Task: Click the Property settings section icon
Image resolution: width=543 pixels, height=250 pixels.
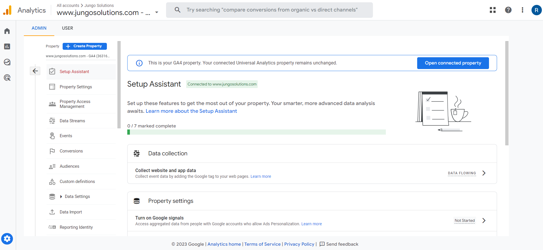Action: 137,201
